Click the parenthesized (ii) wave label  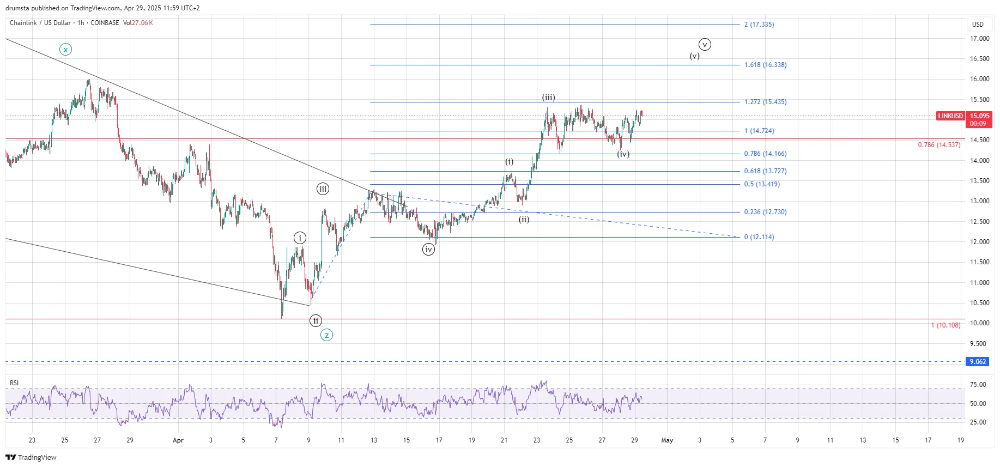(524, 220)
